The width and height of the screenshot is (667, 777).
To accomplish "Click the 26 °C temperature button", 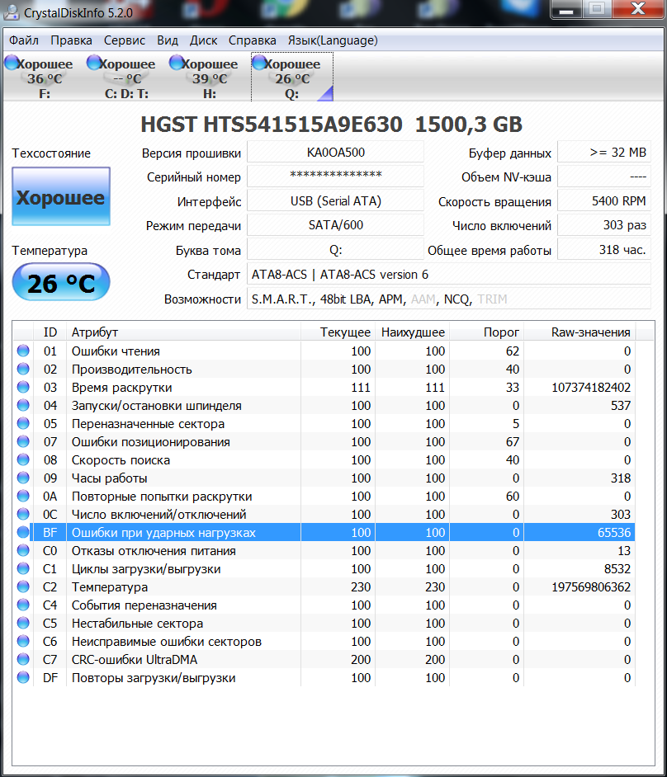I will (x=61, y=282).
